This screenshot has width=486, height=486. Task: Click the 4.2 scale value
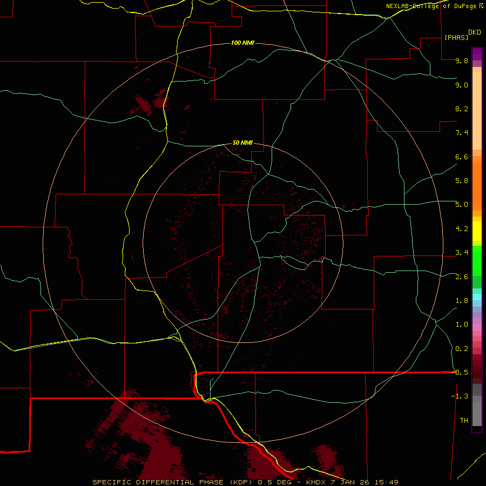[x=462, y=229]
